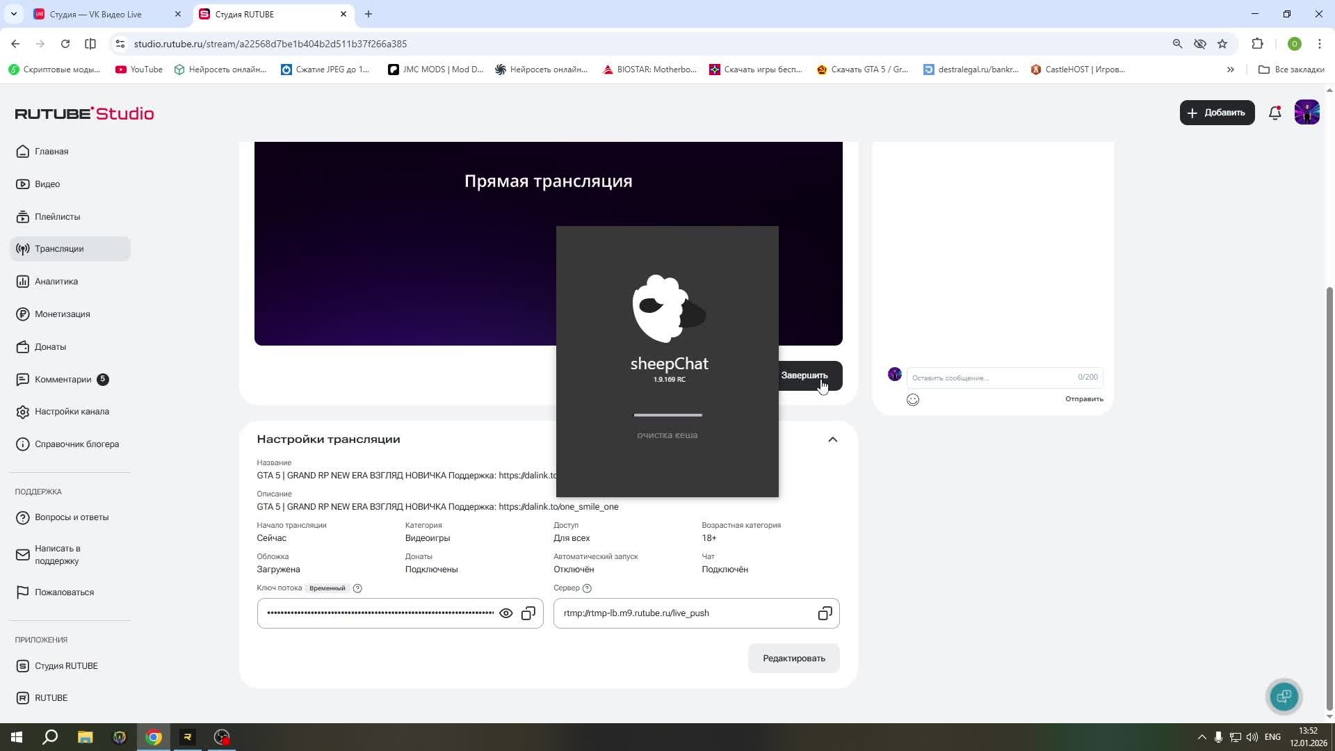
Task: Open the tab search dropdown arrow
Action: pos(13,14)
